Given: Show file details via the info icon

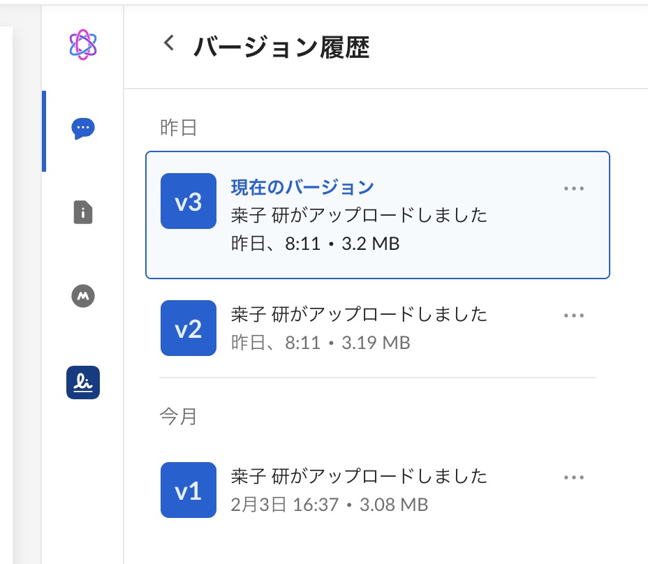Looking at the screenshot, I should point(83,211).
